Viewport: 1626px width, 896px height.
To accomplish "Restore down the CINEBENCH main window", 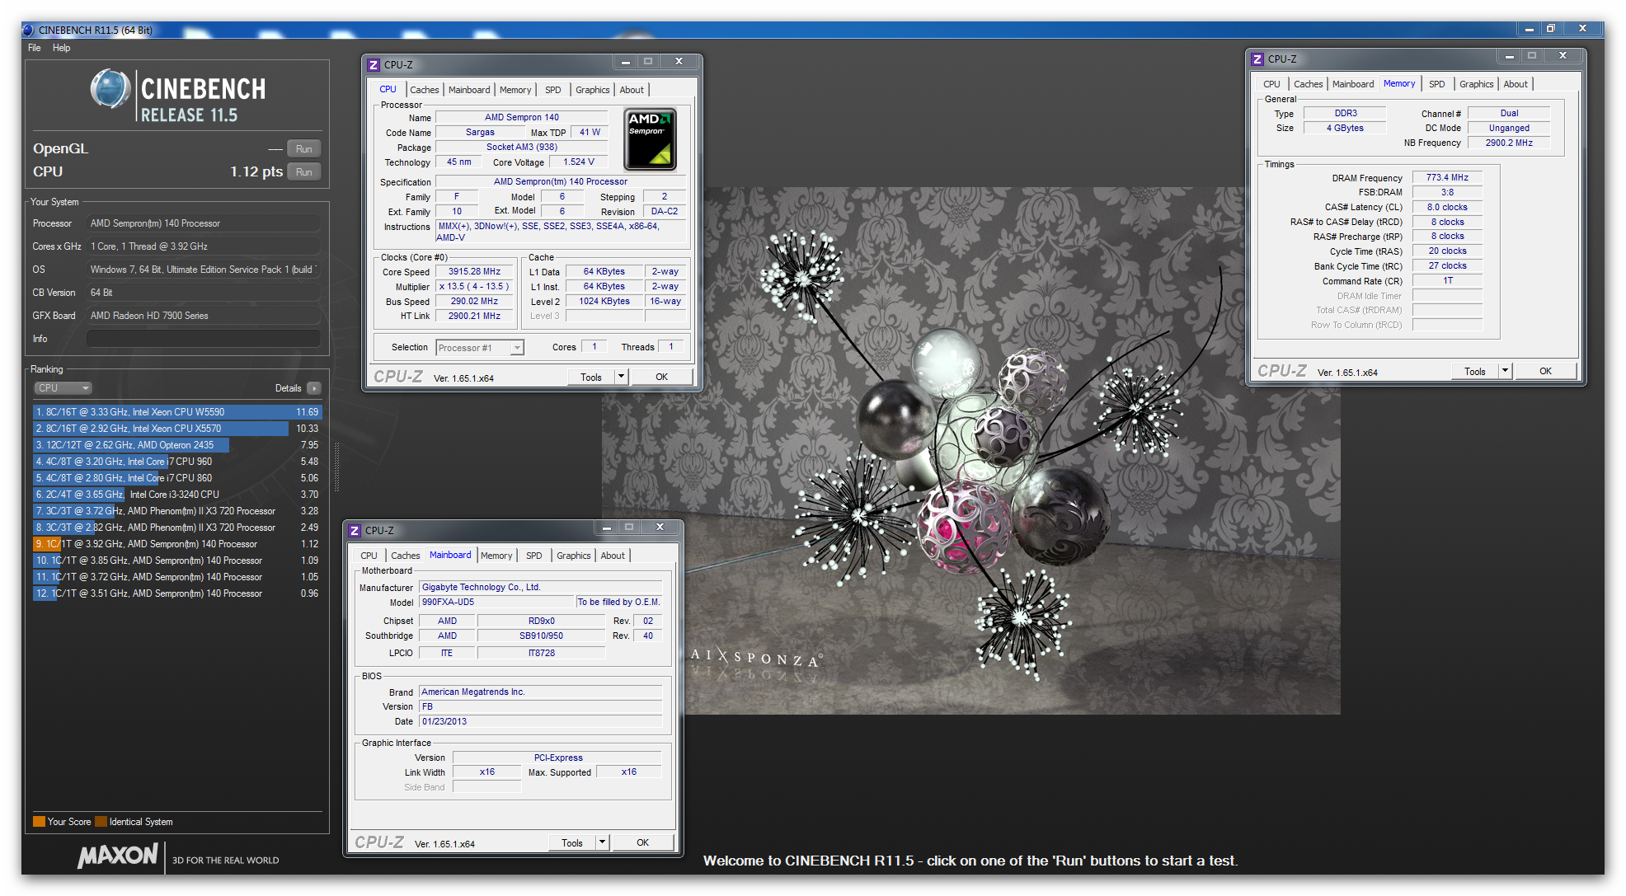I will pyautogui.click(x=1550, y=29).
